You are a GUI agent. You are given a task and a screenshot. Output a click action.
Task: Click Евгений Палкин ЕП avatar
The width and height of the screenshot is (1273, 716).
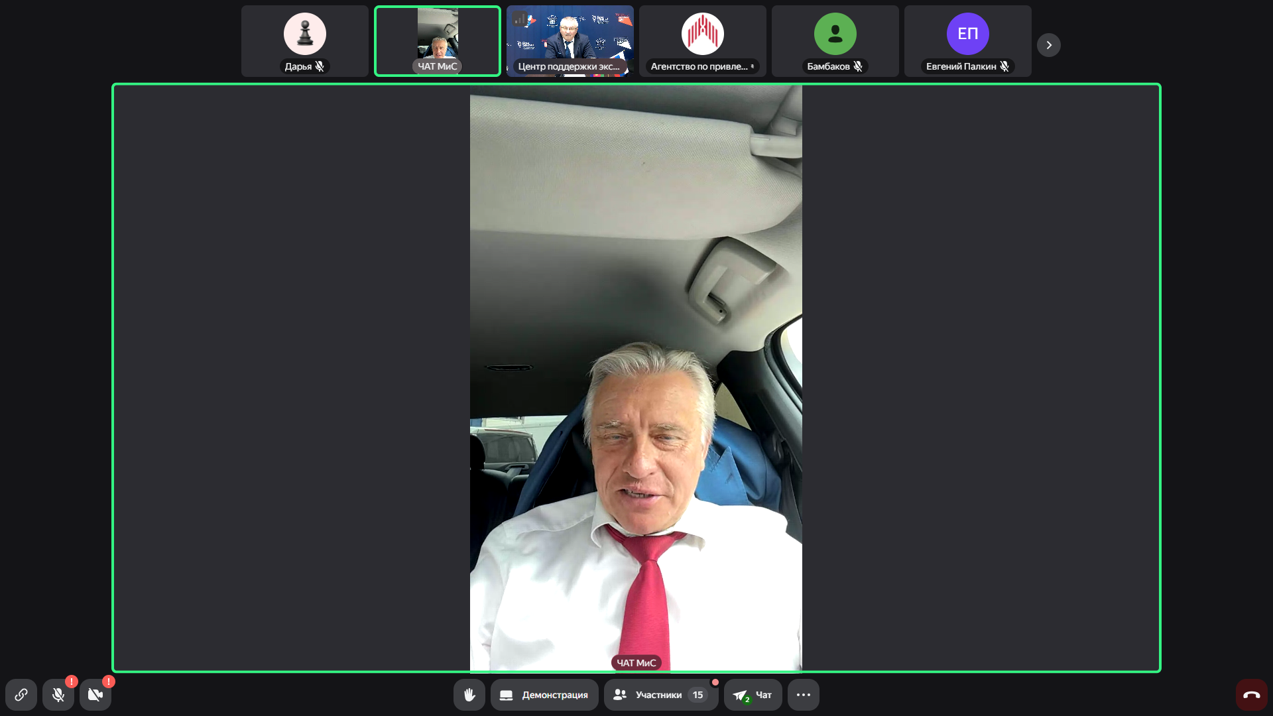pyautogui.click(x=968, y=34)
